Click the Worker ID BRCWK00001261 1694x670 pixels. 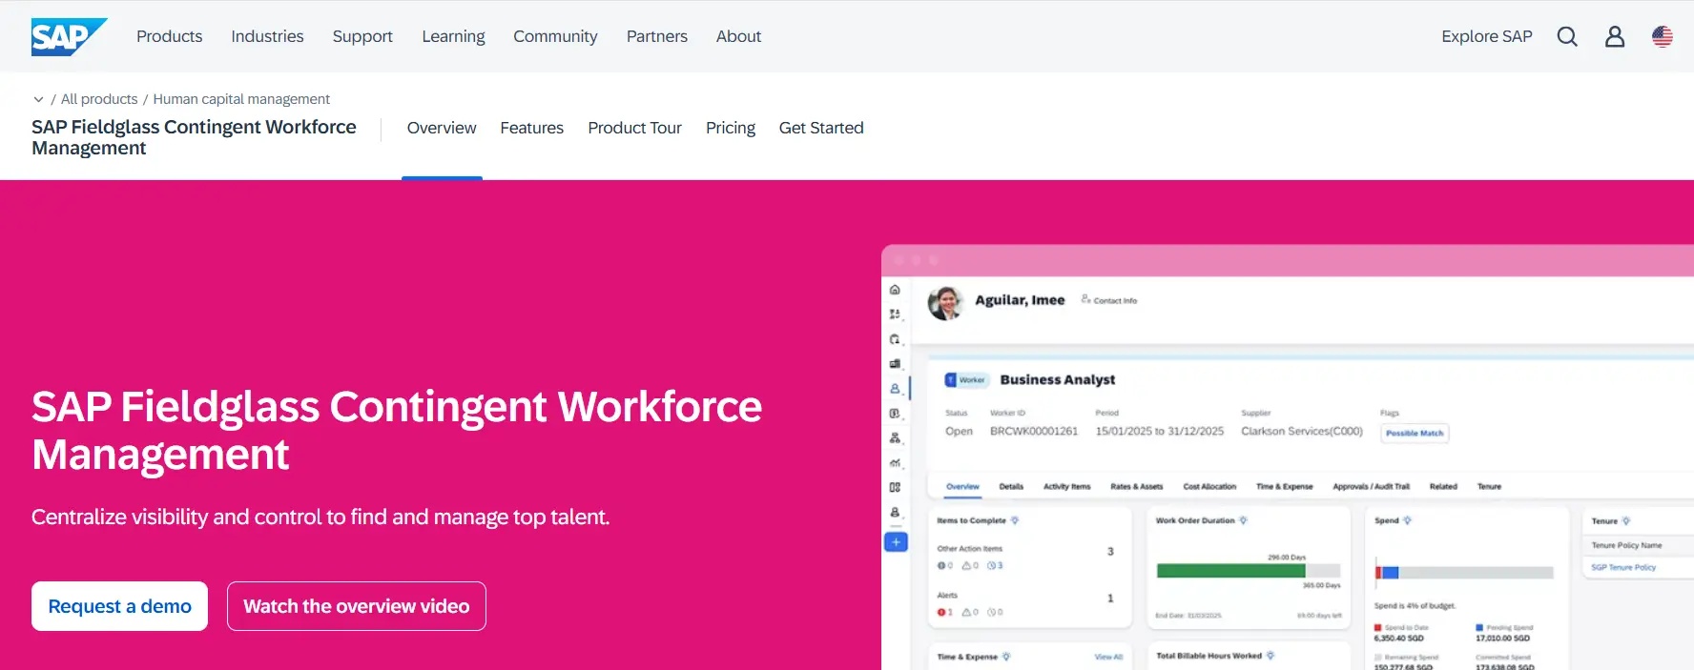(x=1034, y=432)
